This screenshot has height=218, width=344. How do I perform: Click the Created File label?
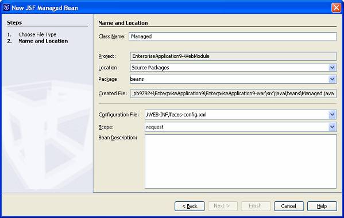(113, 94)
